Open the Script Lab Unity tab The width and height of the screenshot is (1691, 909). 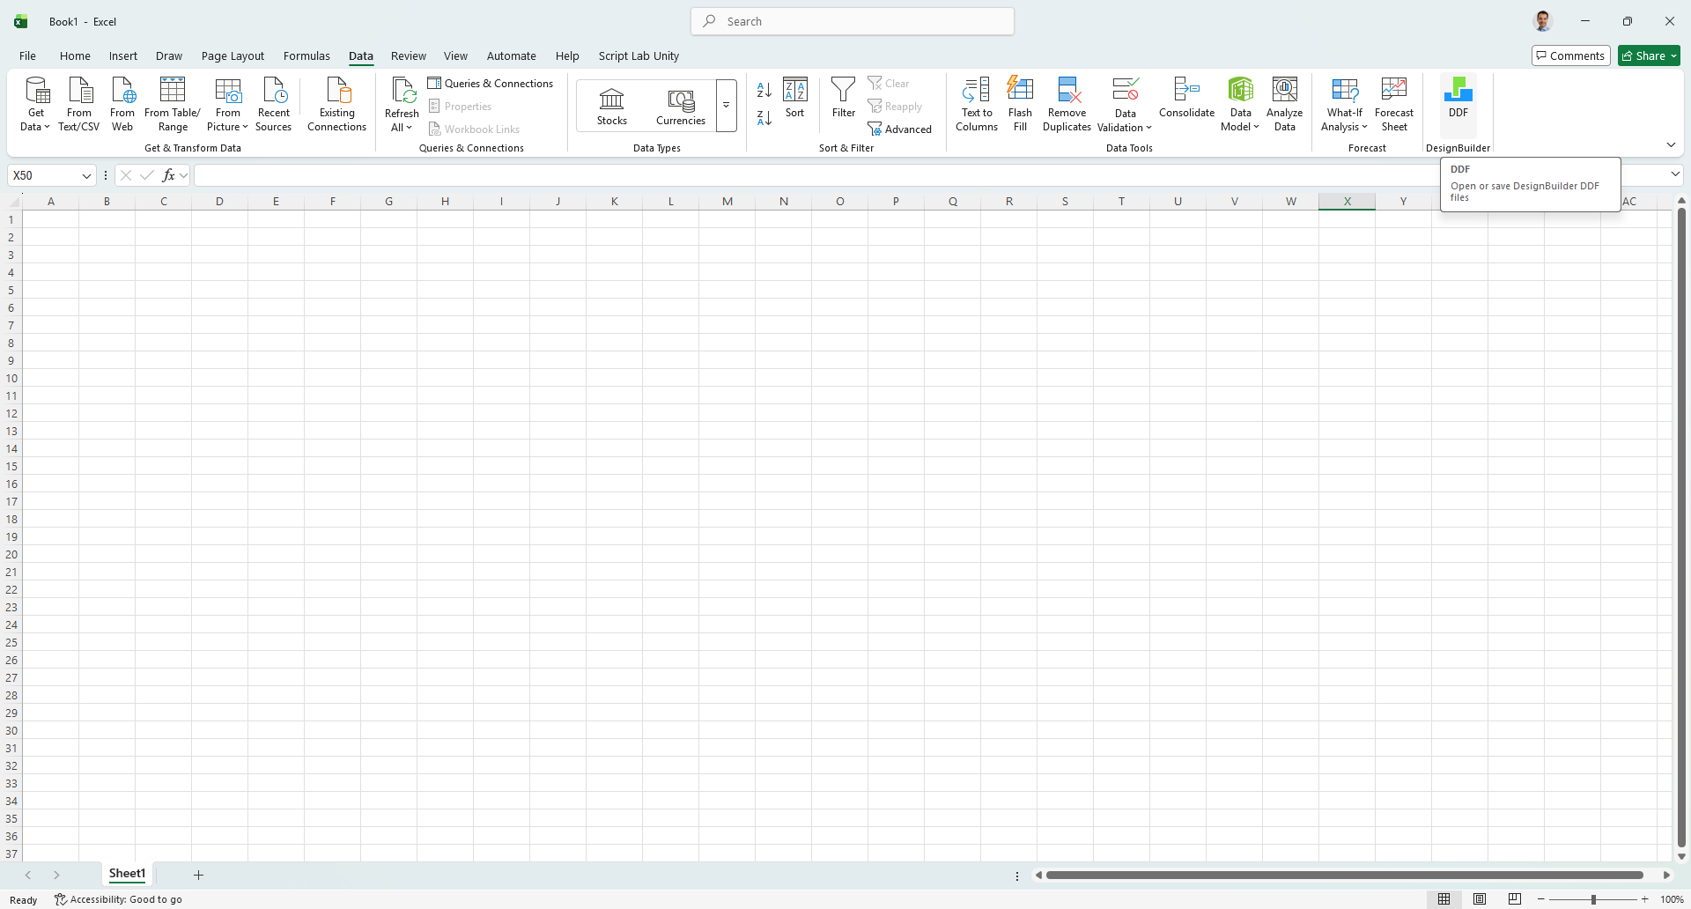pos(639,55)
